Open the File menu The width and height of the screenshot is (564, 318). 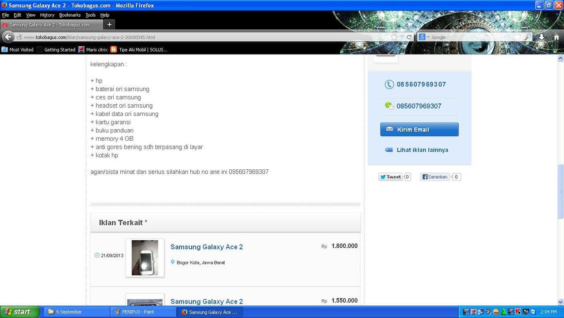pos(5,15)
